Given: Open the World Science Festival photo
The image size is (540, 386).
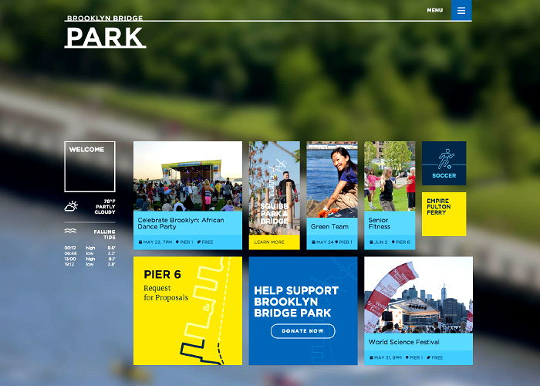Looking at the screenshot, I should coord(418,295).
